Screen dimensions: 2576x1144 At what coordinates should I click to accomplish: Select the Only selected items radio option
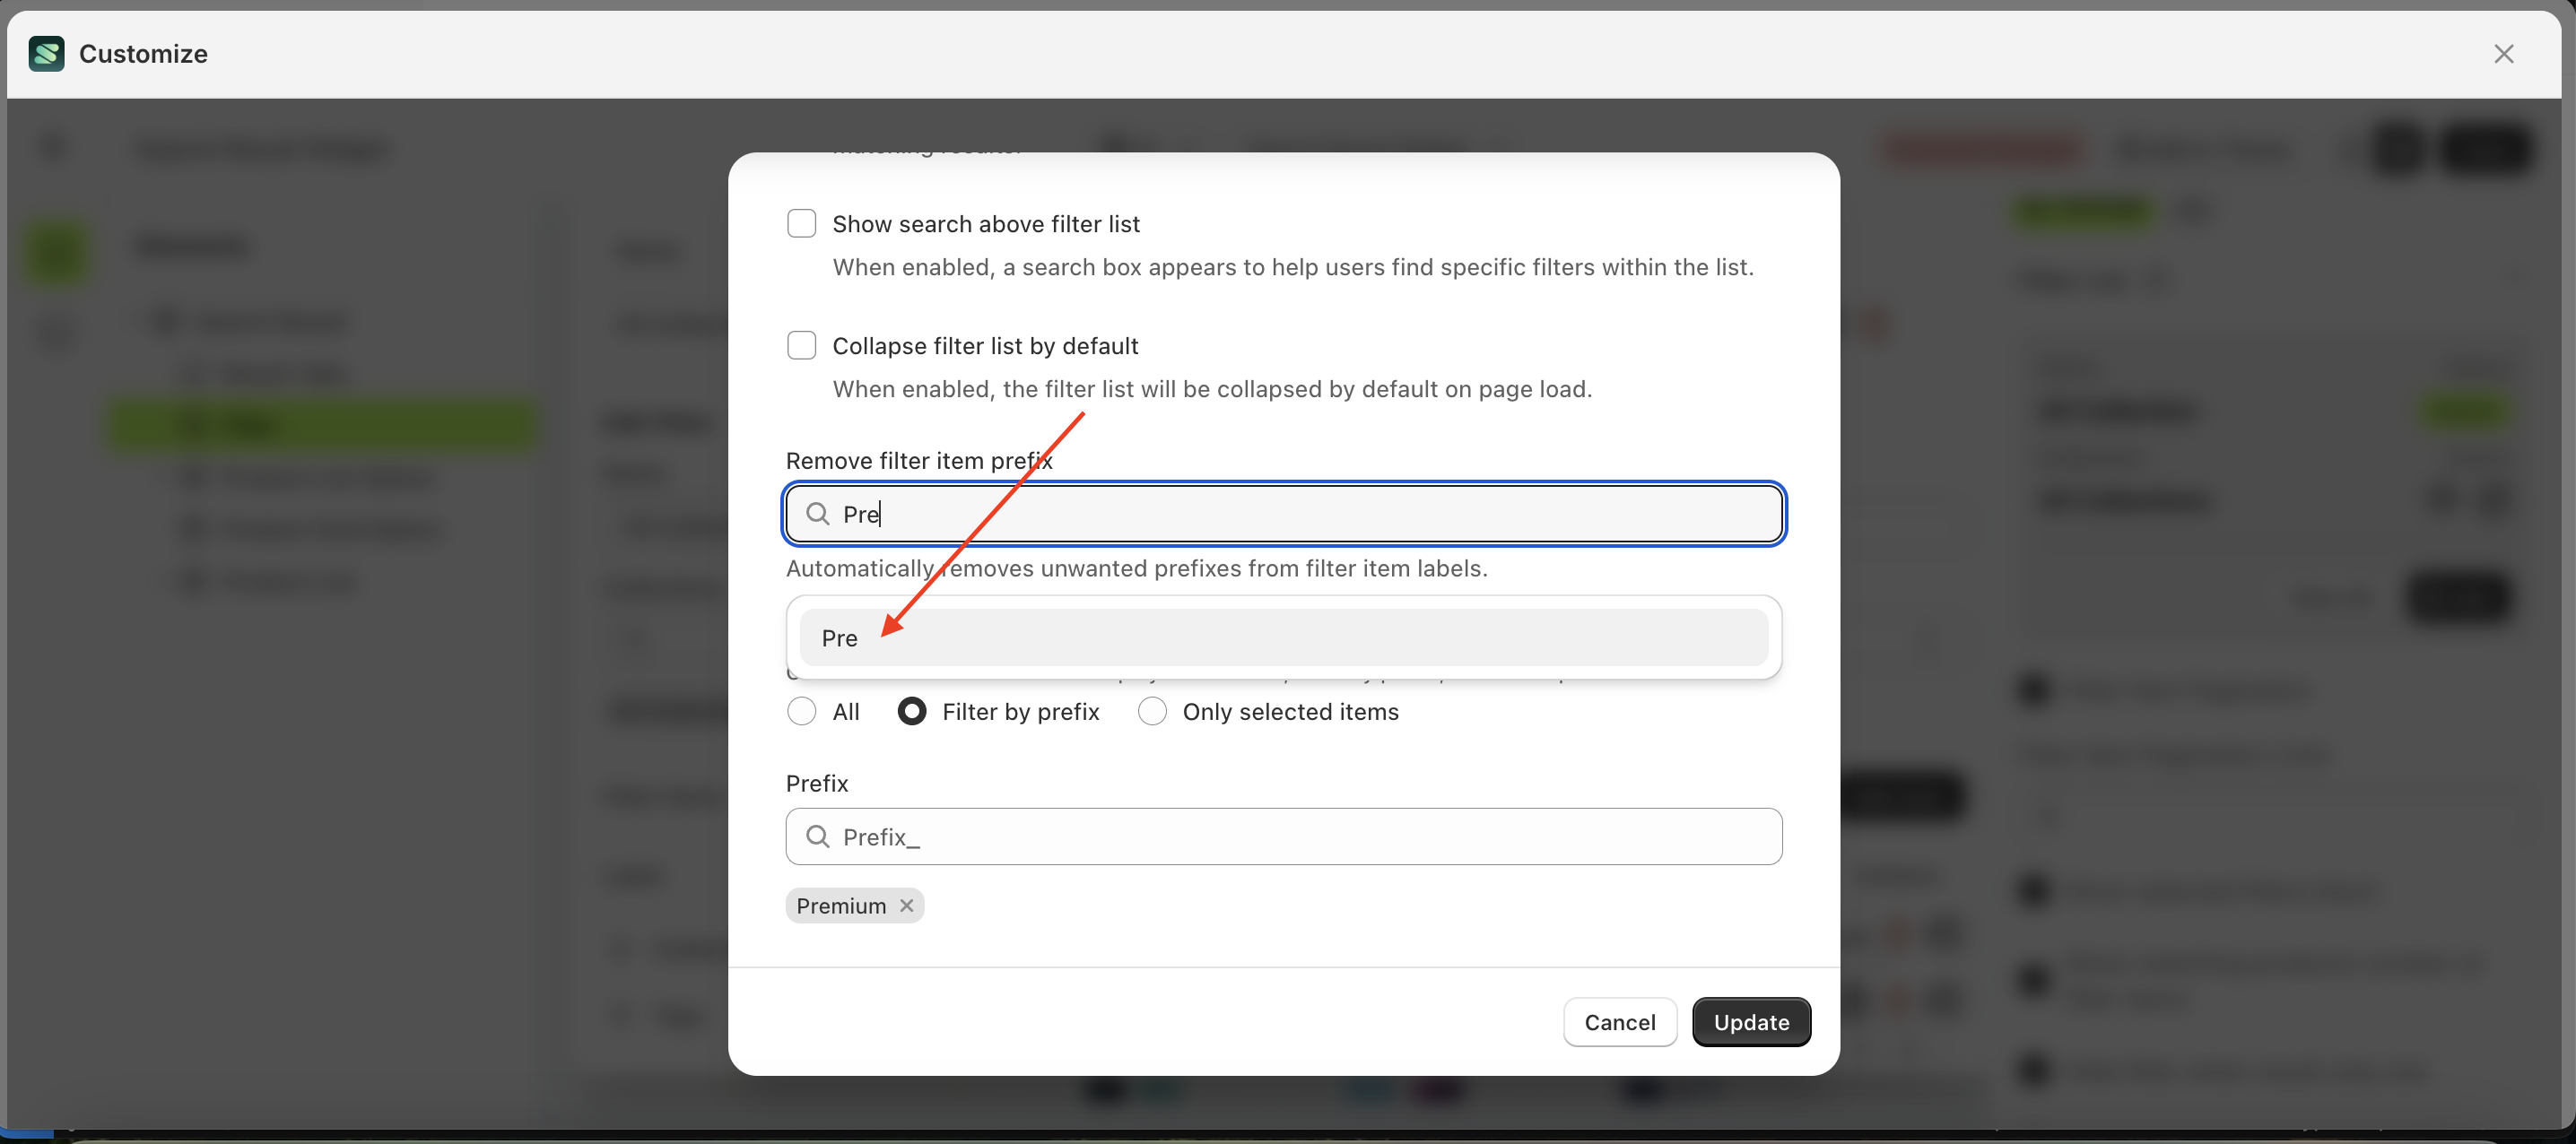tap(1151, 711)
